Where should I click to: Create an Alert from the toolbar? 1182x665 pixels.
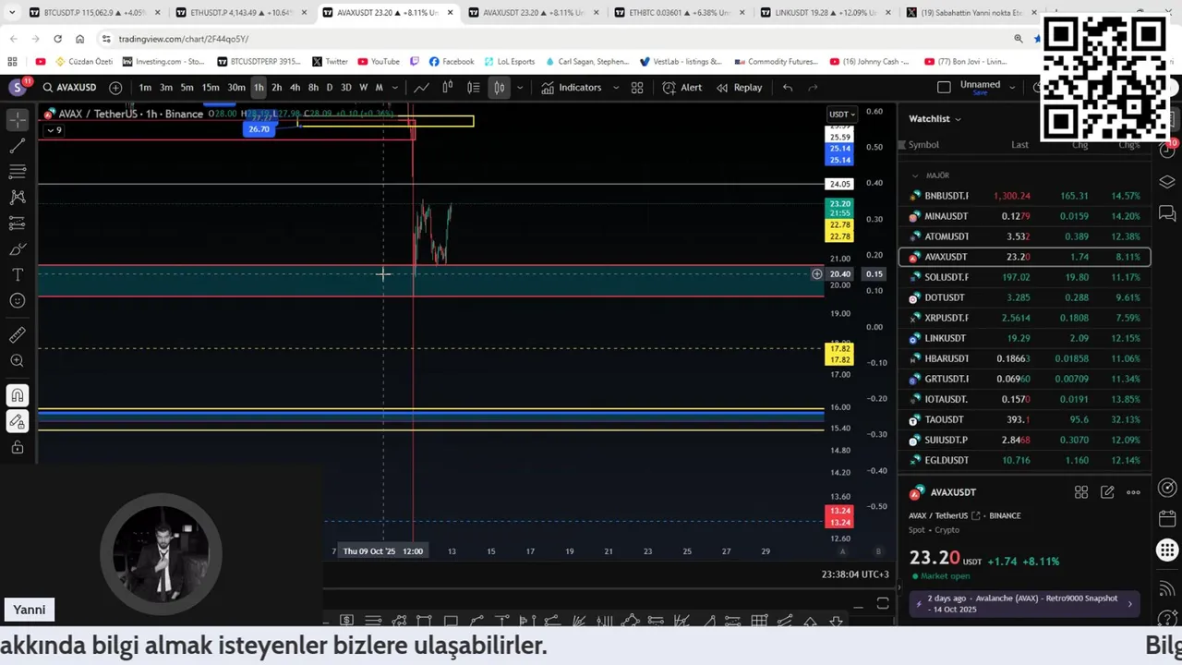click(682, 88)
